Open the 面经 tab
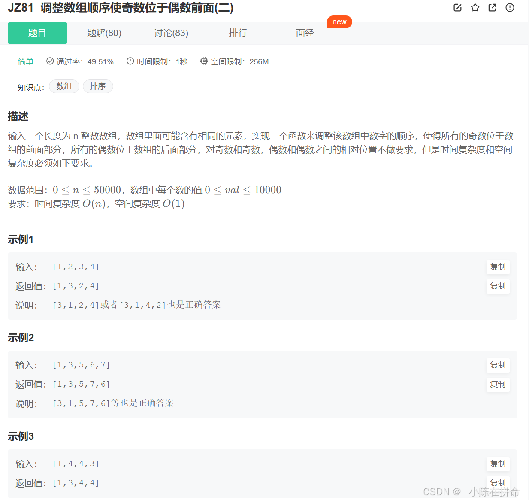529x500 pixels. click(305, 33)
